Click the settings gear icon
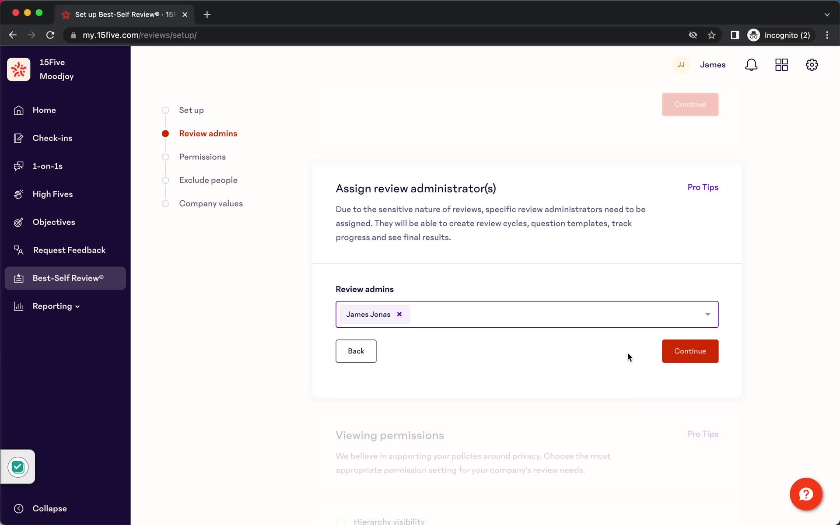Screen dimensions: 840x525 coord(812,64)
